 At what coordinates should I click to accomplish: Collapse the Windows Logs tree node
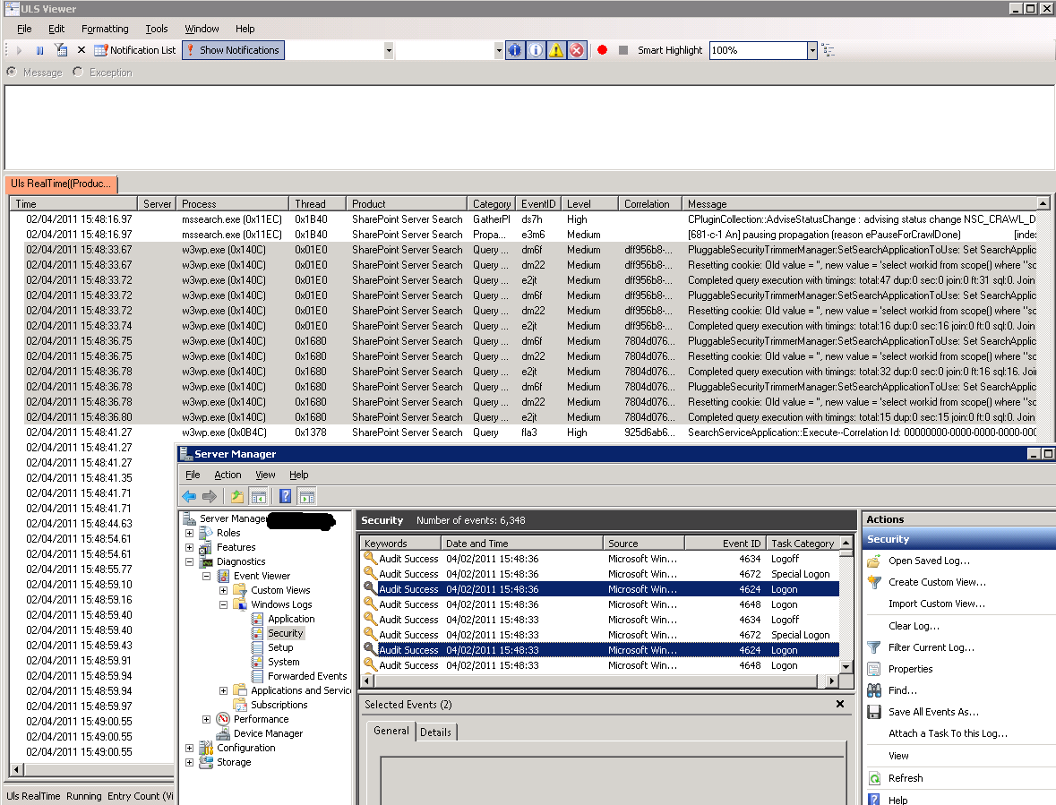point(224,604)
